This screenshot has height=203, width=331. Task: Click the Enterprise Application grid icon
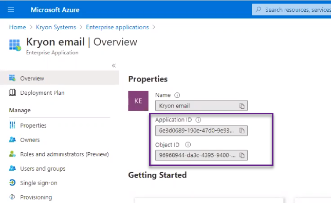pos(15,45)
